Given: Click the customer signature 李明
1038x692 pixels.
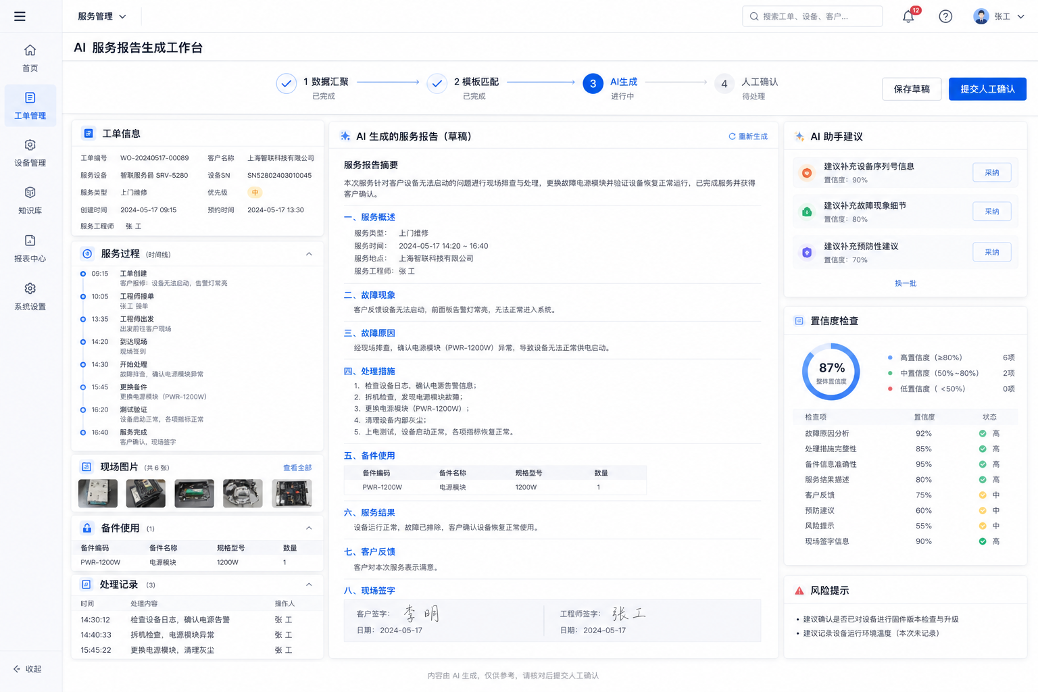Looking at the screenshot, I should pyautogui.click(x=421, y=614).
